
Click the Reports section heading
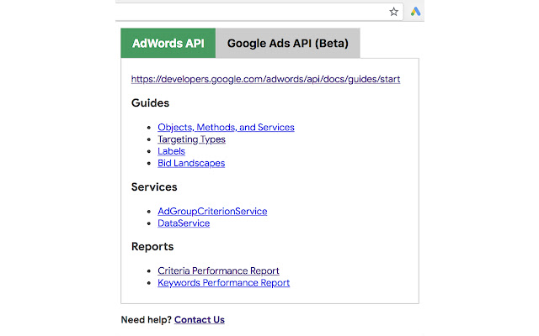(152, 247)
